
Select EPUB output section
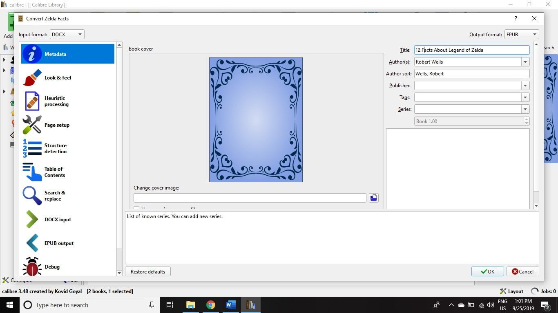[68, 243]
